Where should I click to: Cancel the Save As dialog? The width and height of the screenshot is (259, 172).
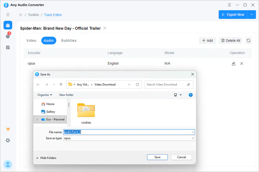(x=181, y=157)
